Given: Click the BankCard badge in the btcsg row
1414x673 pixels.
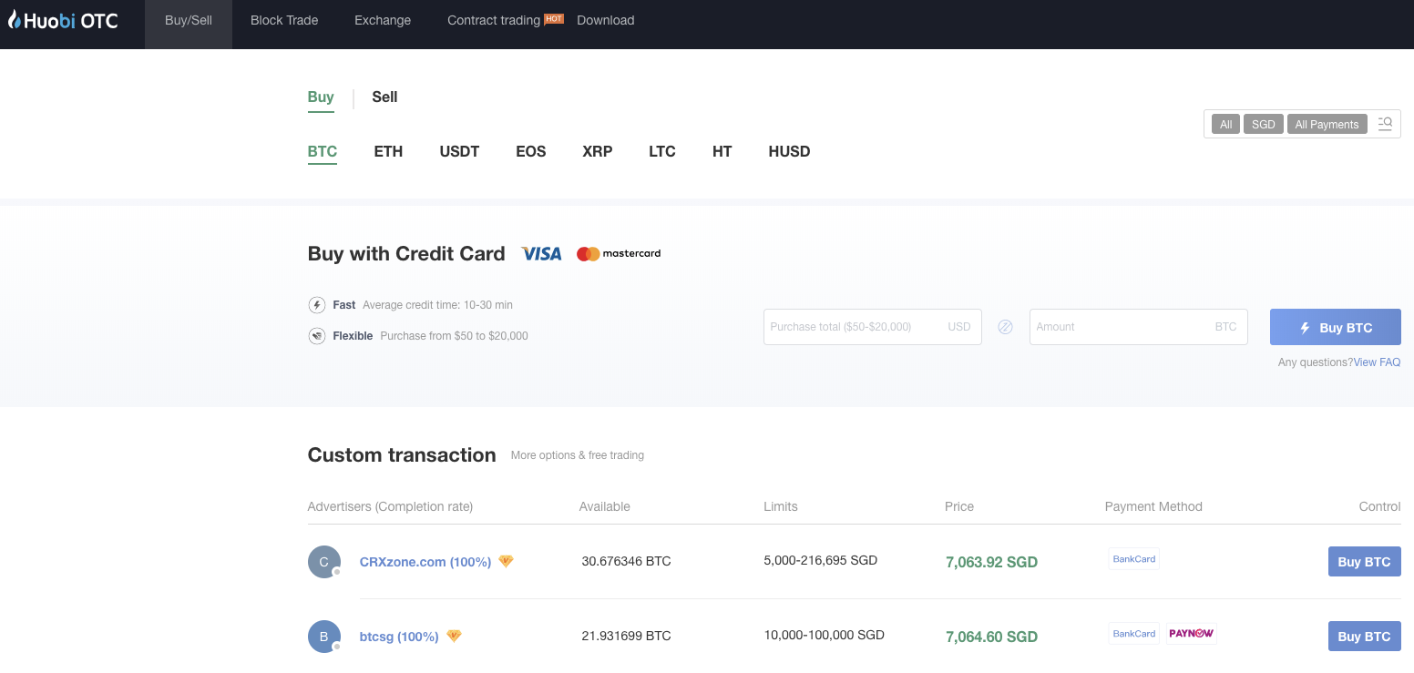Looking at the screenshot, I should (1134, 634).
